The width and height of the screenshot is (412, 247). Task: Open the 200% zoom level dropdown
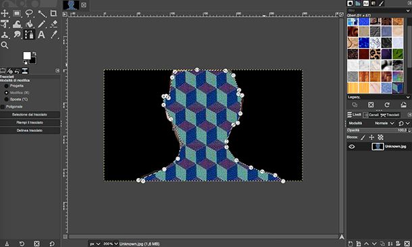coord(110,244)
